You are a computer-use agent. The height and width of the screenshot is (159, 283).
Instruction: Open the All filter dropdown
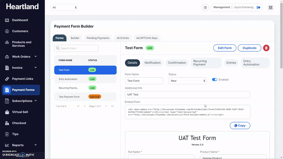pos(64,7)
